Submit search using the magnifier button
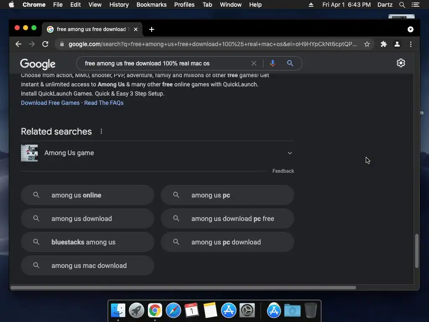The height and width of the screenshot is (322, 429). [290, 64]
